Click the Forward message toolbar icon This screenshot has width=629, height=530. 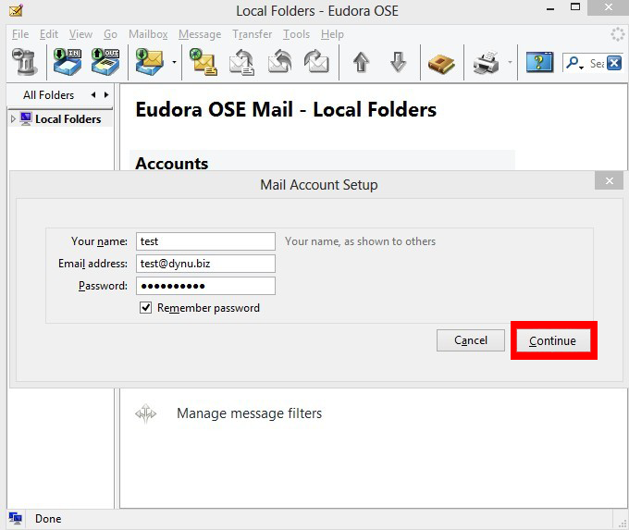pos(316,62)
